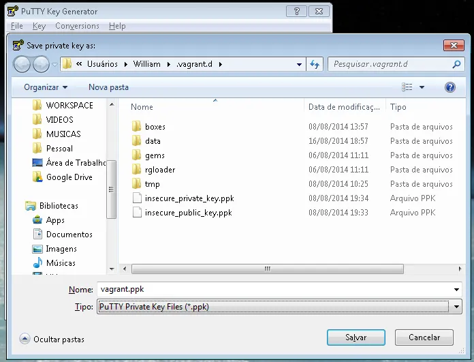Screen dimensions: 474x362
Task: Click Usuários in the address breadcrumb
Action: click(102, 64)
